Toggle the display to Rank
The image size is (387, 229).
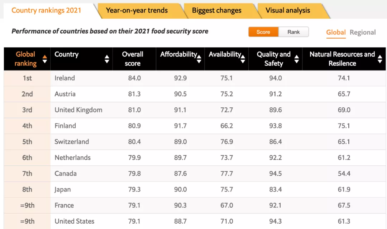[x=293, y=32]
